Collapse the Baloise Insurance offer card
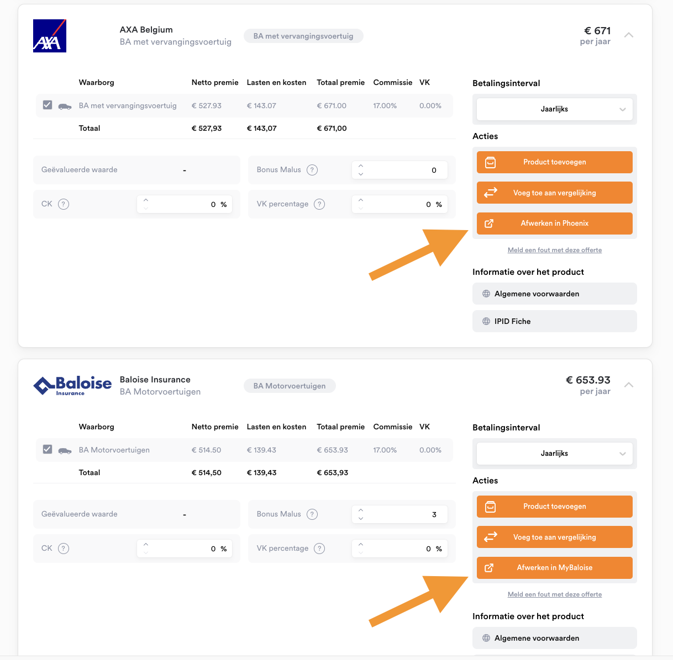This screenshot has height=660, width=673. (x=628, y=385)
